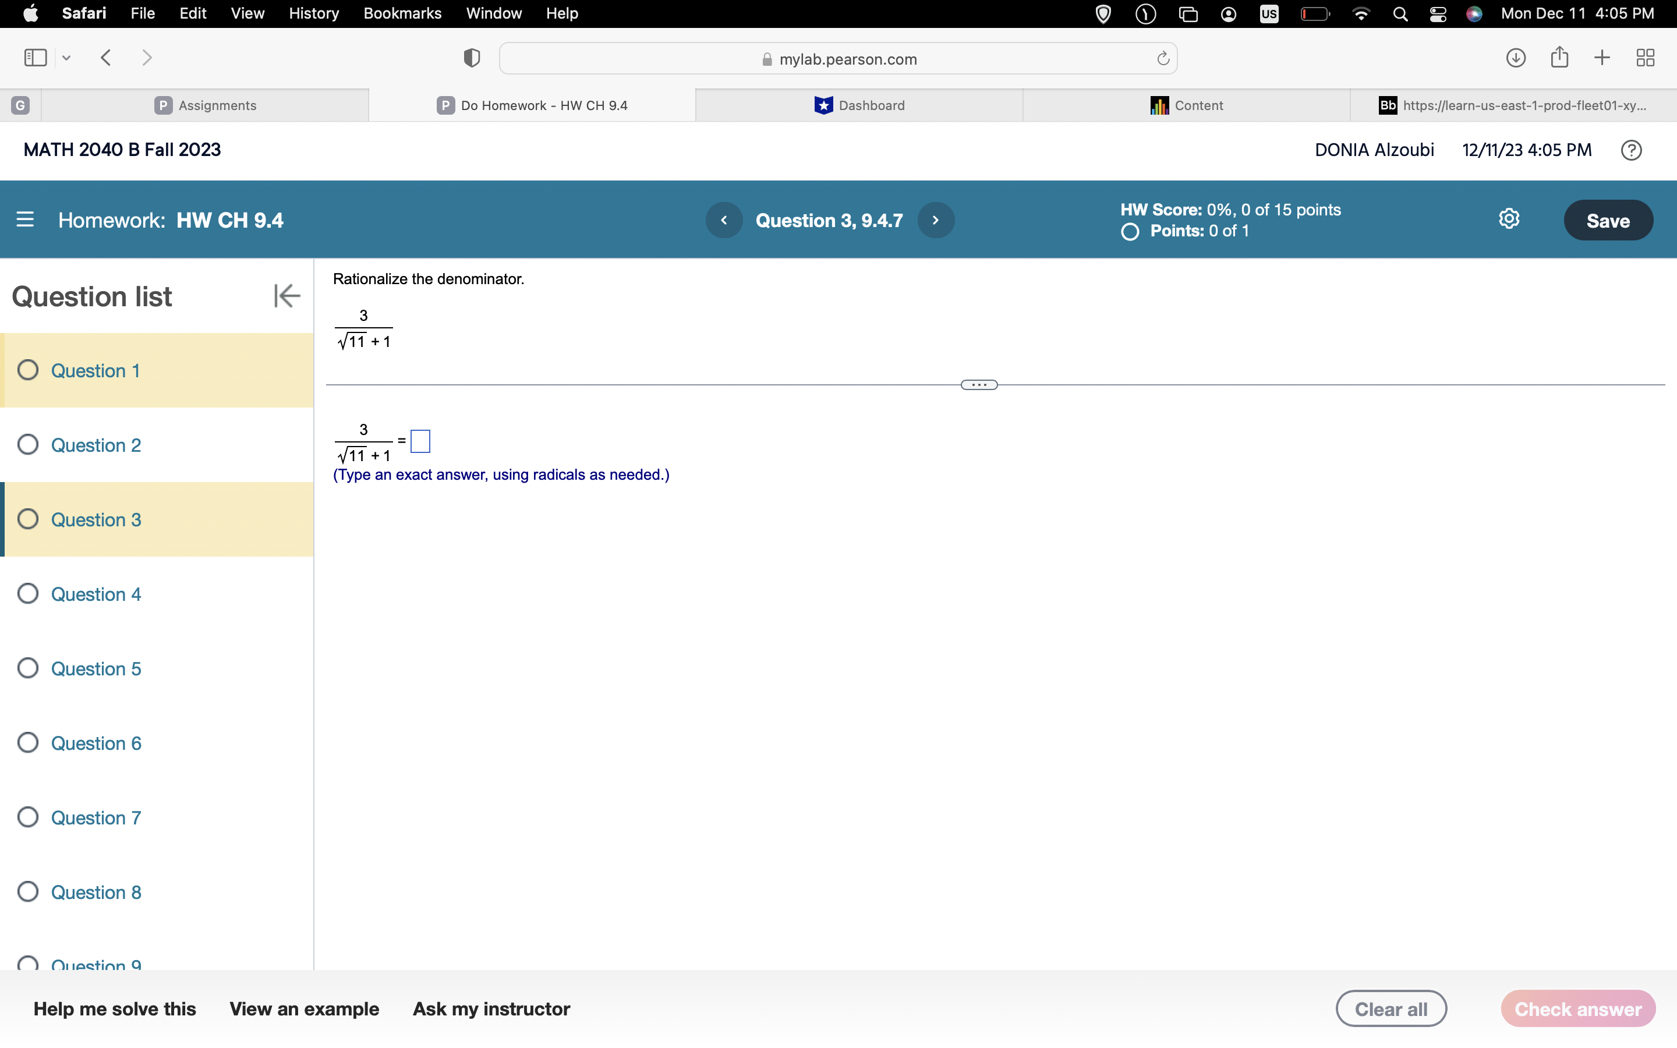Click the share icon in Safari toolbar
Viewport: 1677px width, 1048px height.
coord(1558,58)
